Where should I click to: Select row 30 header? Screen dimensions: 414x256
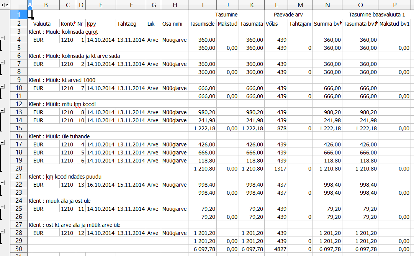(19, 249)
